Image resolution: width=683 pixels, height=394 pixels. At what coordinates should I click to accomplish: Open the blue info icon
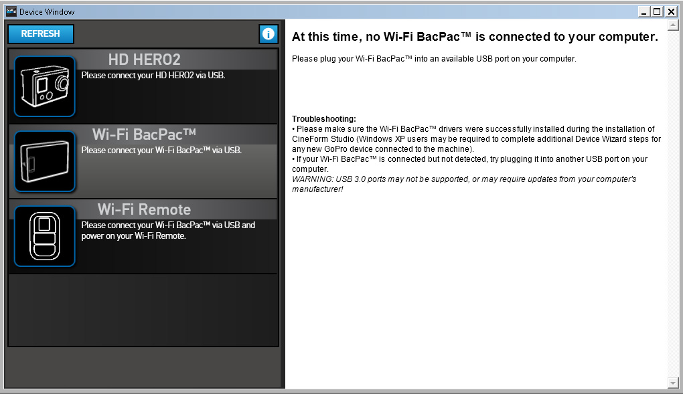[x=269, y=34]
